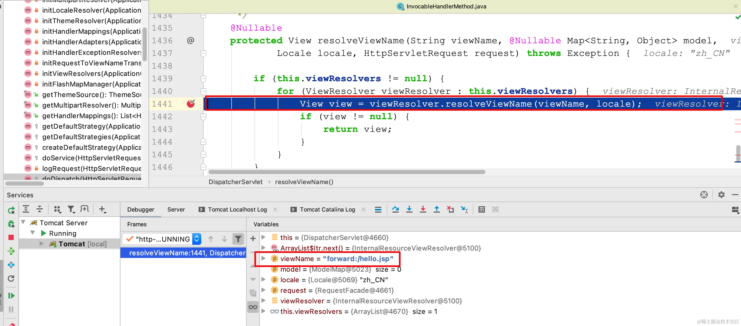Click the Step Into icon

[409, 209]
